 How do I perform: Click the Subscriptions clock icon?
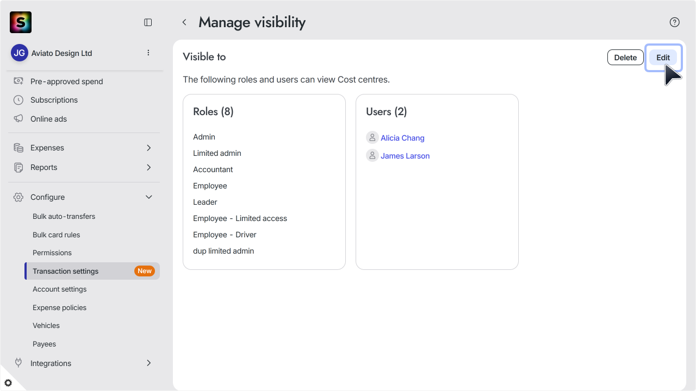pyautogui.click(x=18, y=100)
